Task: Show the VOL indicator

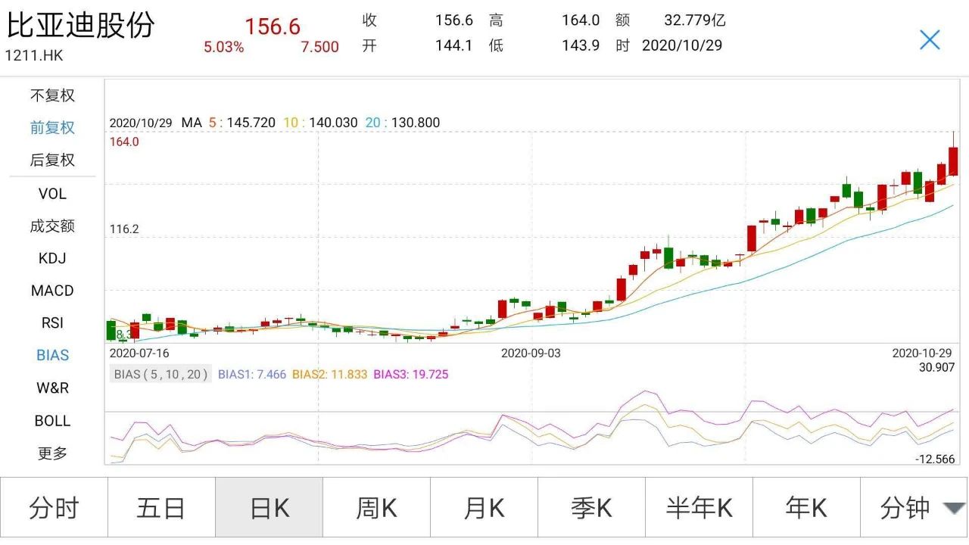Action: (52, 194)
